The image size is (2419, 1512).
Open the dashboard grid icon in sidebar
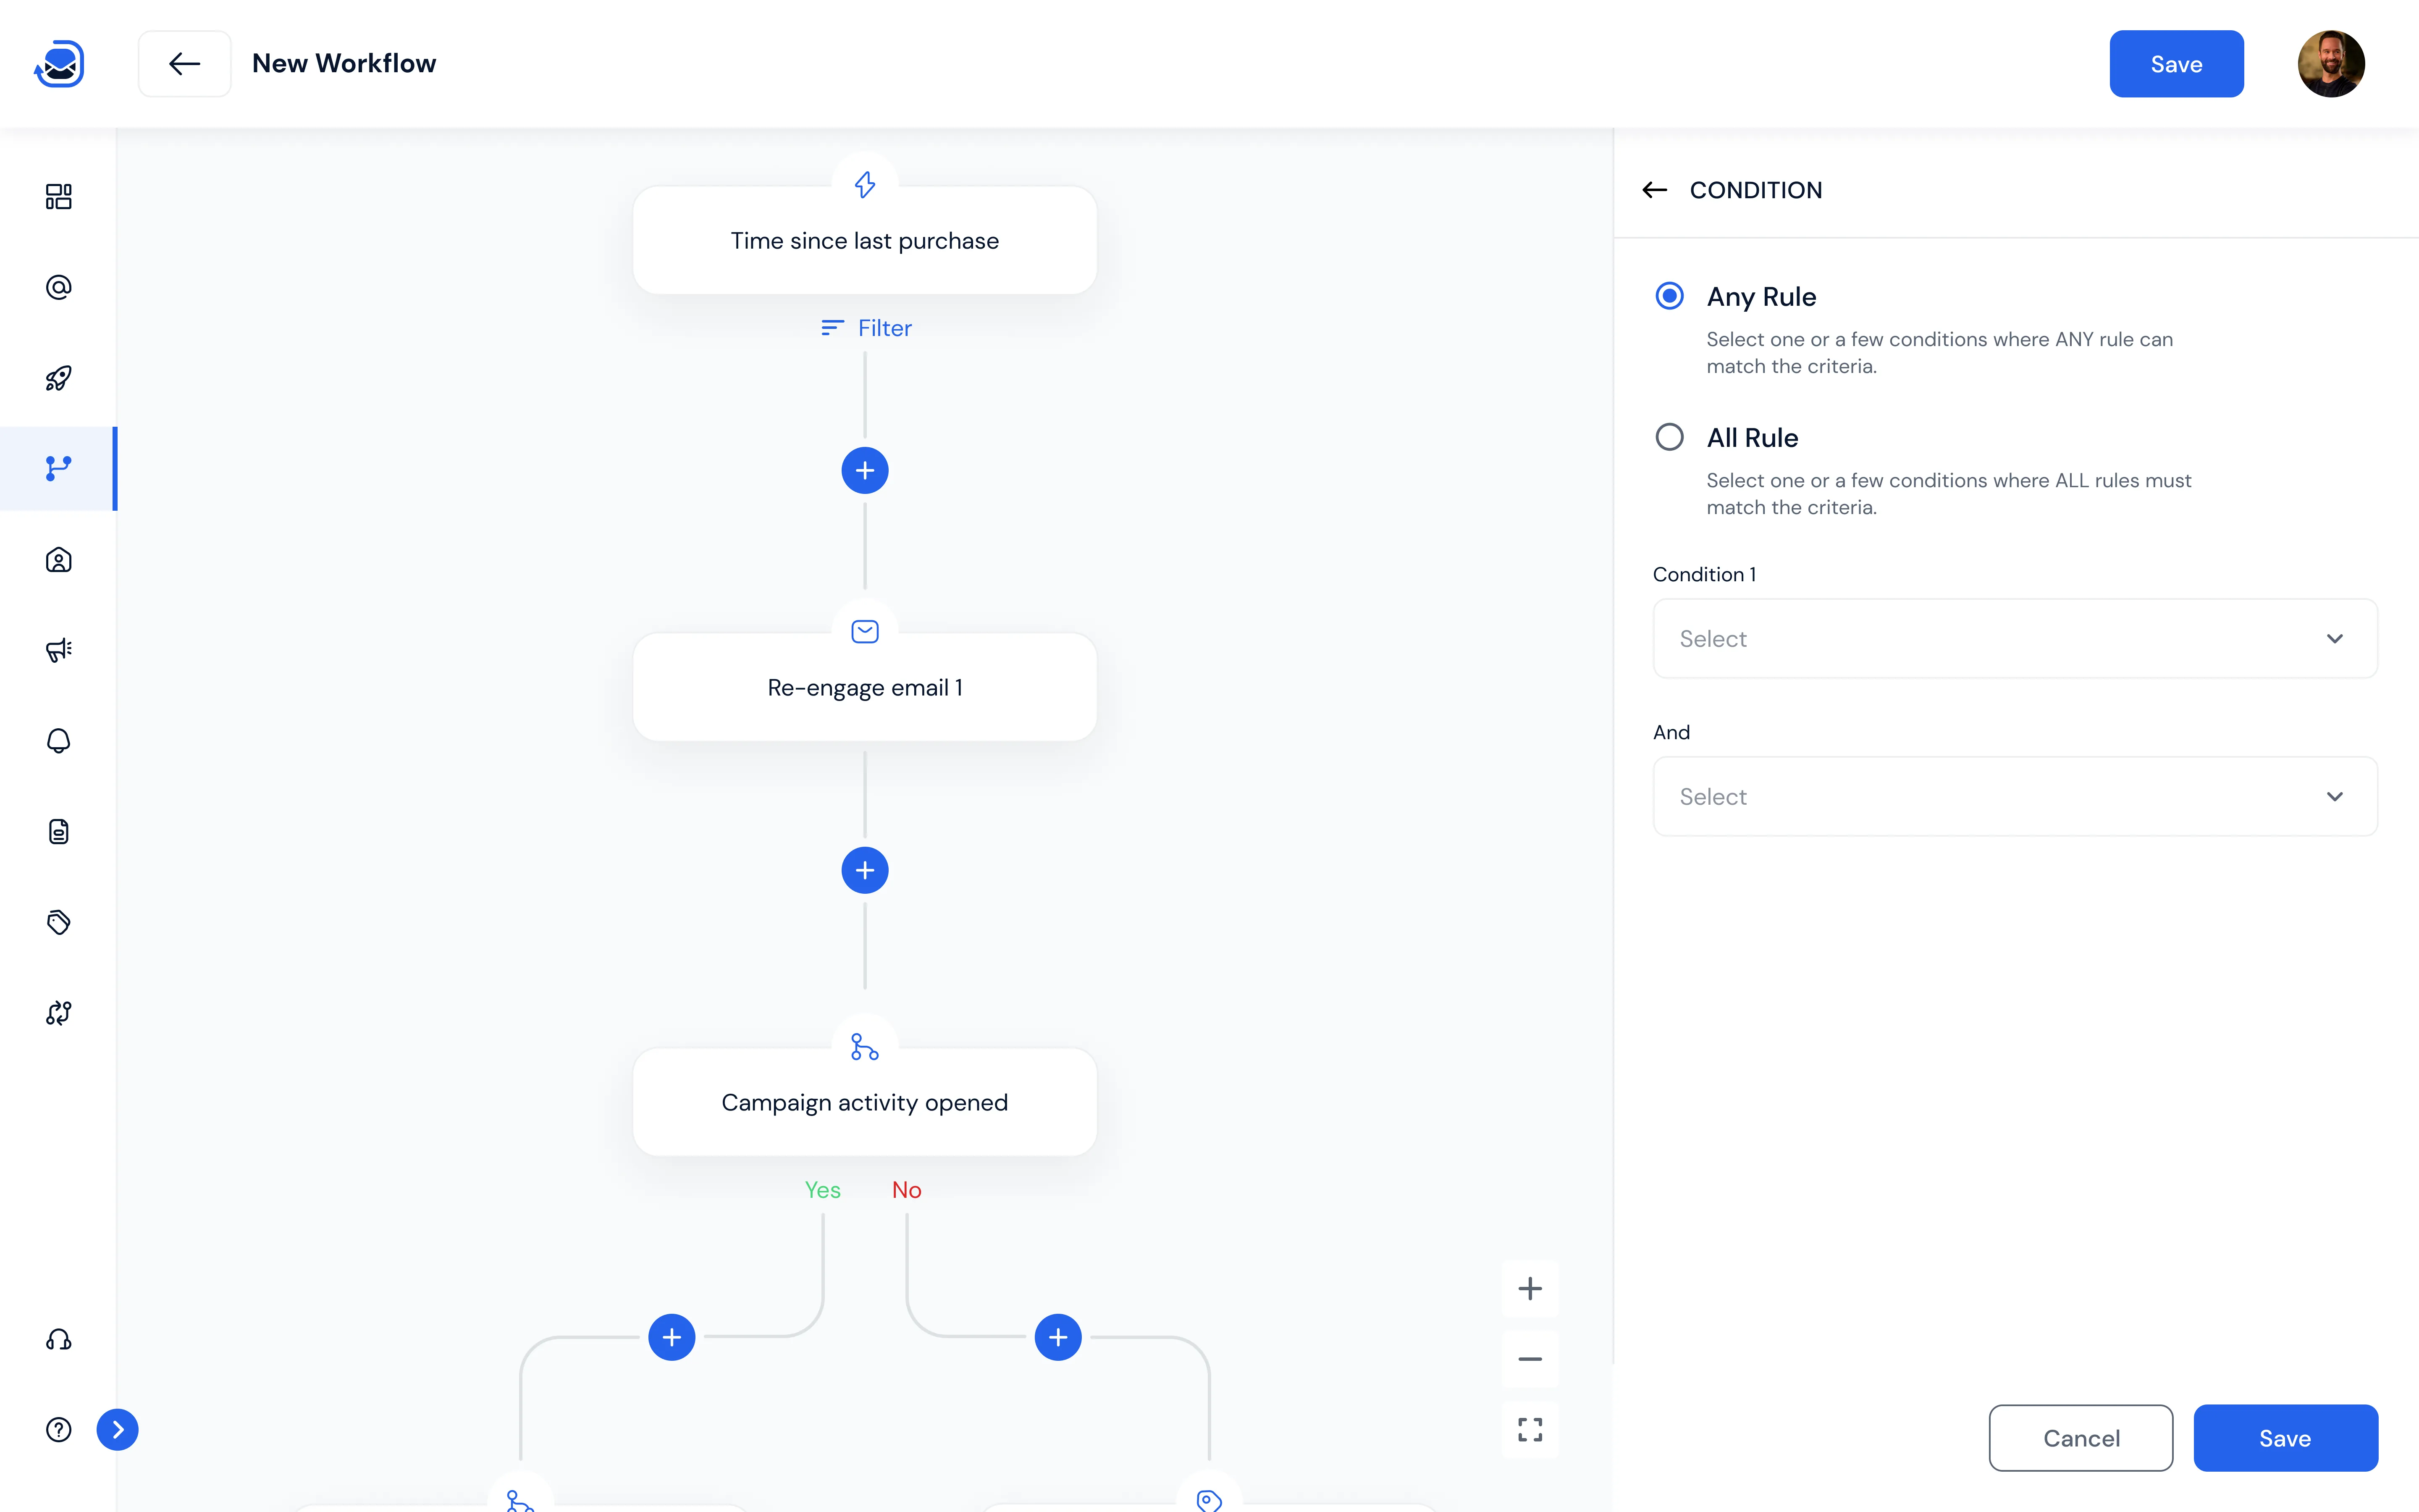[59, 196]
